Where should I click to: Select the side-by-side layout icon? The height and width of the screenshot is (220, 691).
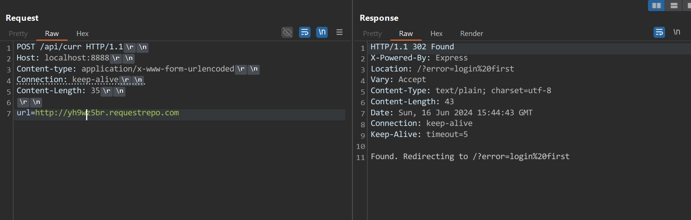pyautogui.click(x=656, y=6)
